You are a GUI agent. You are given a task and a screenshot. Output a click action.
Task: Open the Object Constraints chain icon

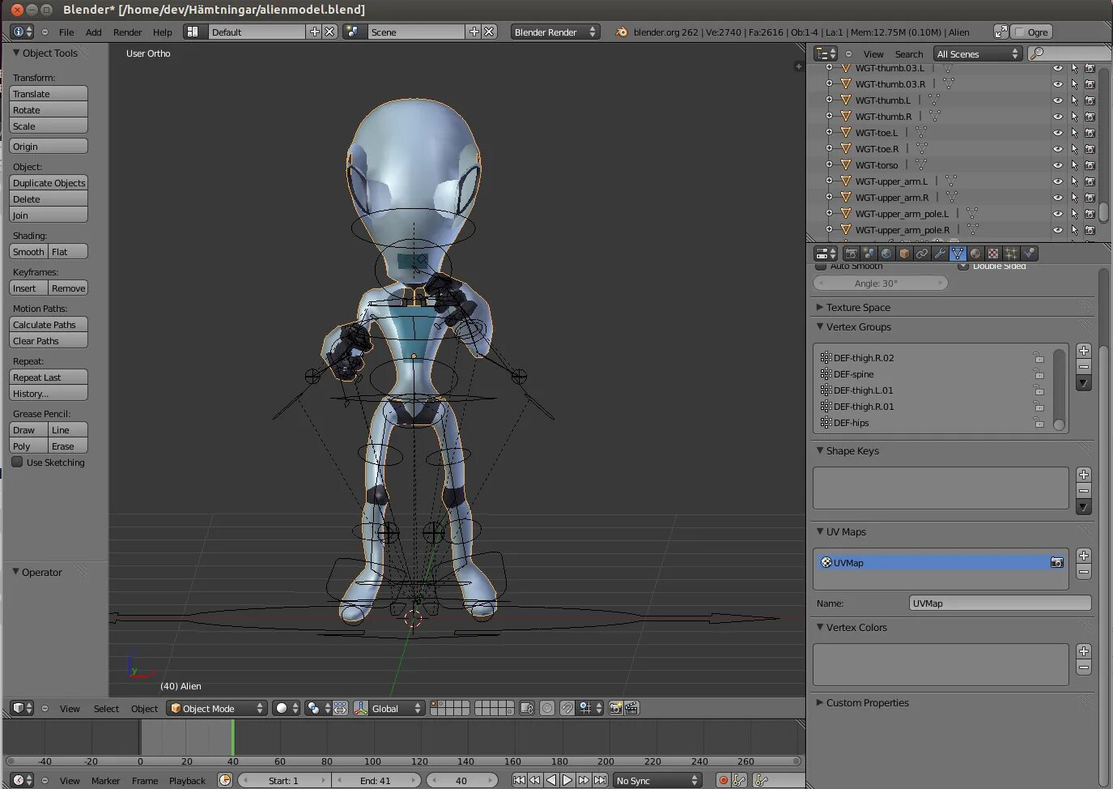[922, 254]
